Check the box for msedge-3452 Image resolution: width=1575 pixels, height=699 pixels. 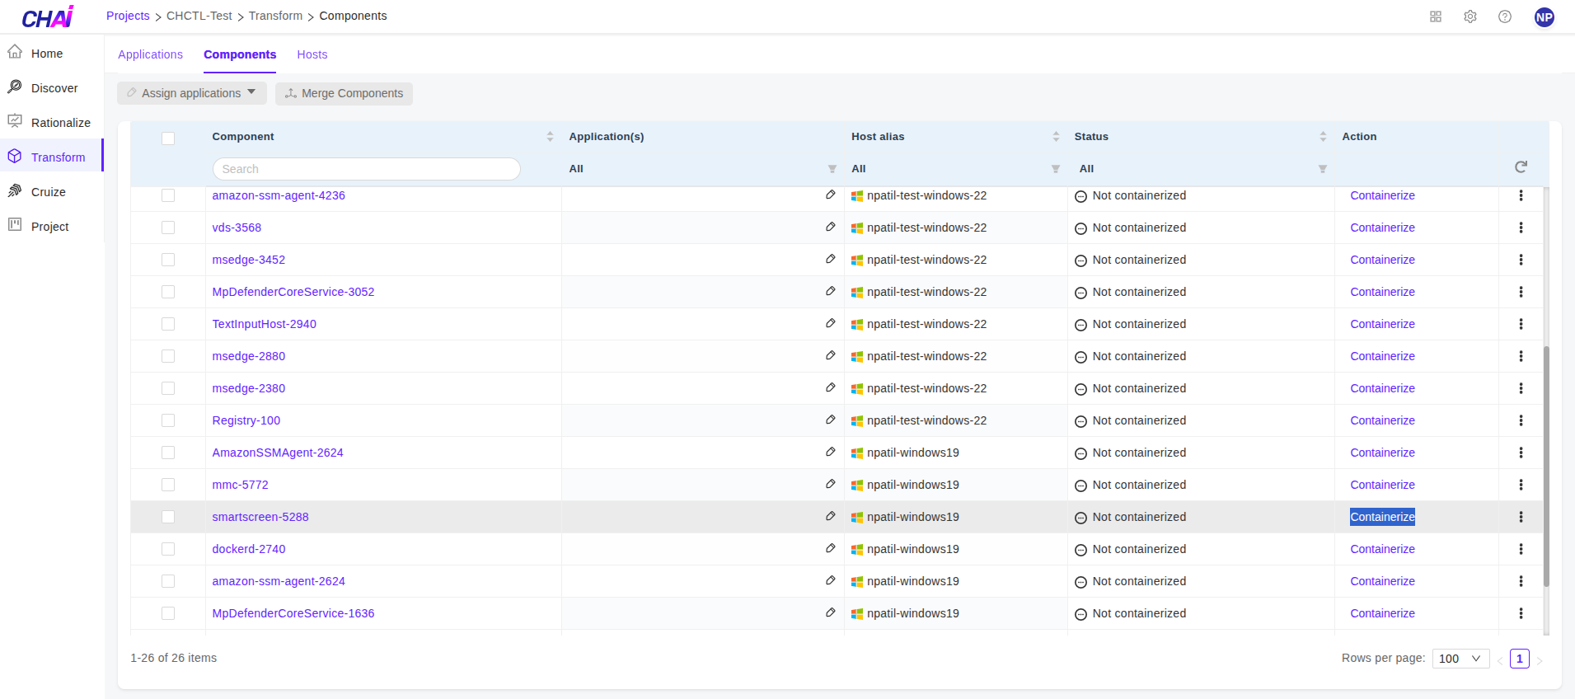pos(168,260)
